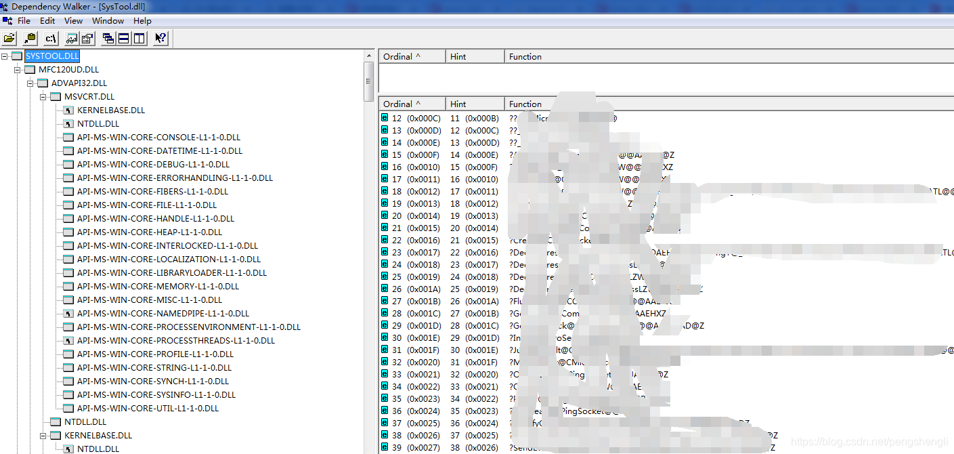The image size is (954, 454).
Task: Select API-MS-WIN-CORE-DEBUG-L1-1-0.DLL in tree
Action: 153,165
